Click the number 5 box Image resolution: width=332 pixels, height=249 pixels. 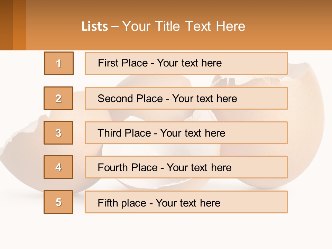(x=58, y=202)
